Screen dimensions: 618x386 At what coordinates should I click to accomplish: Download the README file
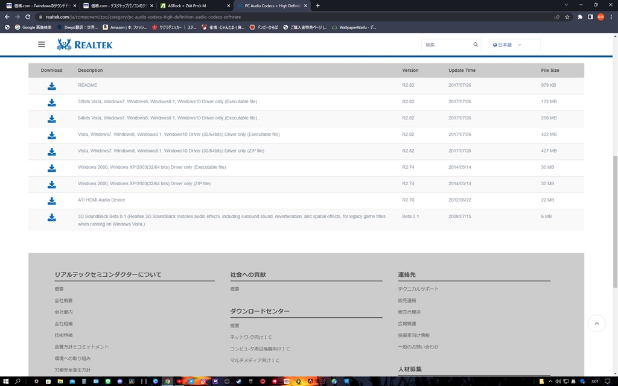[x=52, y=86]
